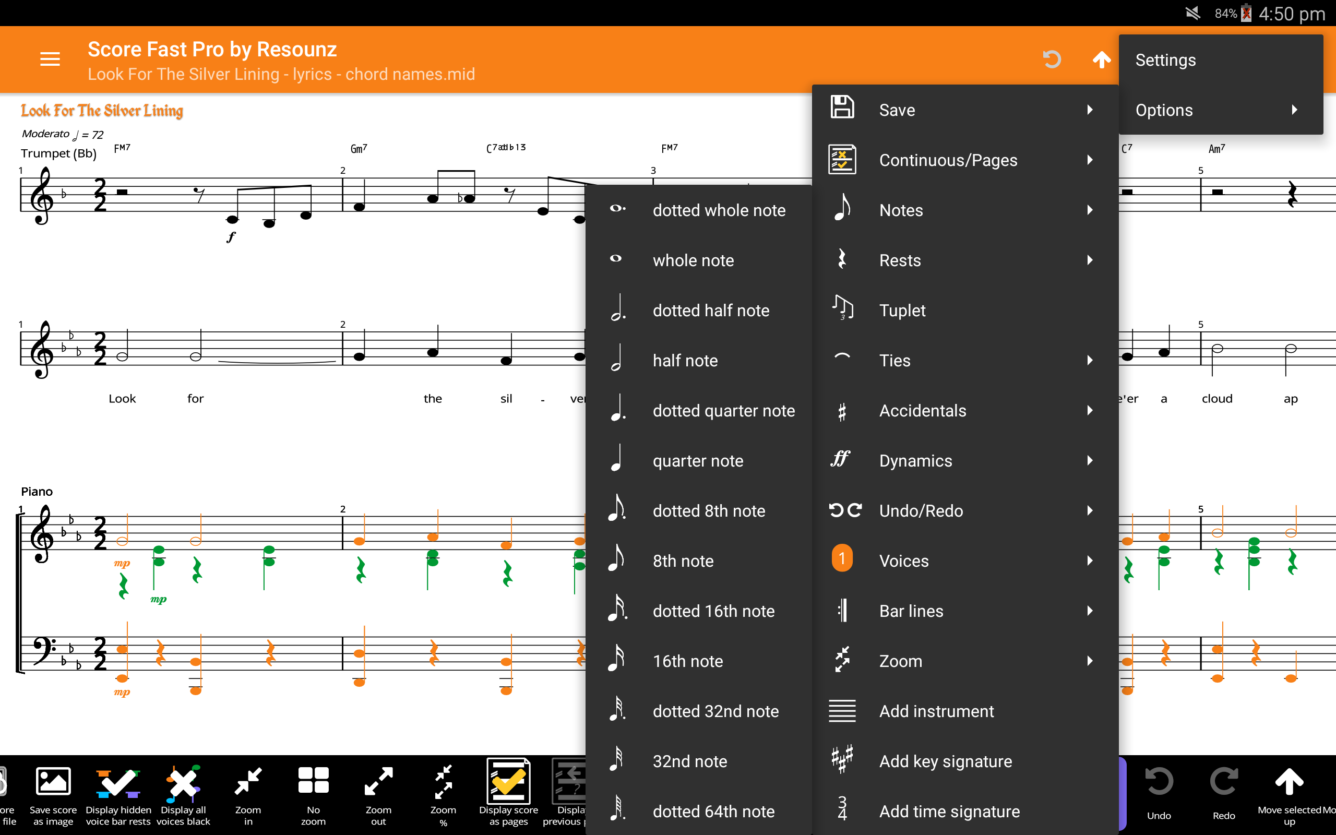
Task: Open the navigation drawer hamburger menu
Action: pyautogui.click(x=49, y=59)
